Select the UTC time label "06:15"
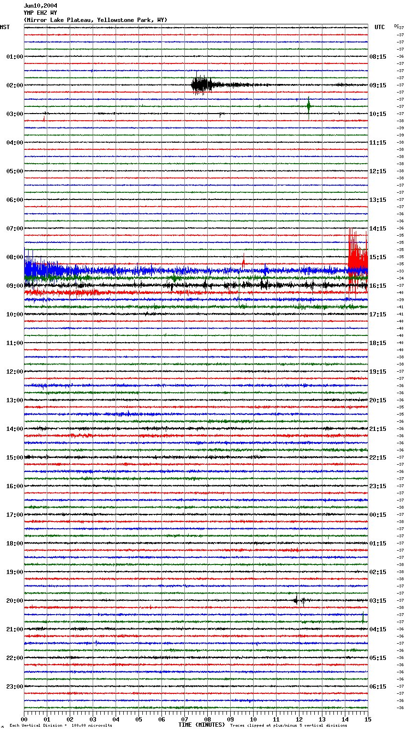Screen dimensions: 406x732 (378, 687)
